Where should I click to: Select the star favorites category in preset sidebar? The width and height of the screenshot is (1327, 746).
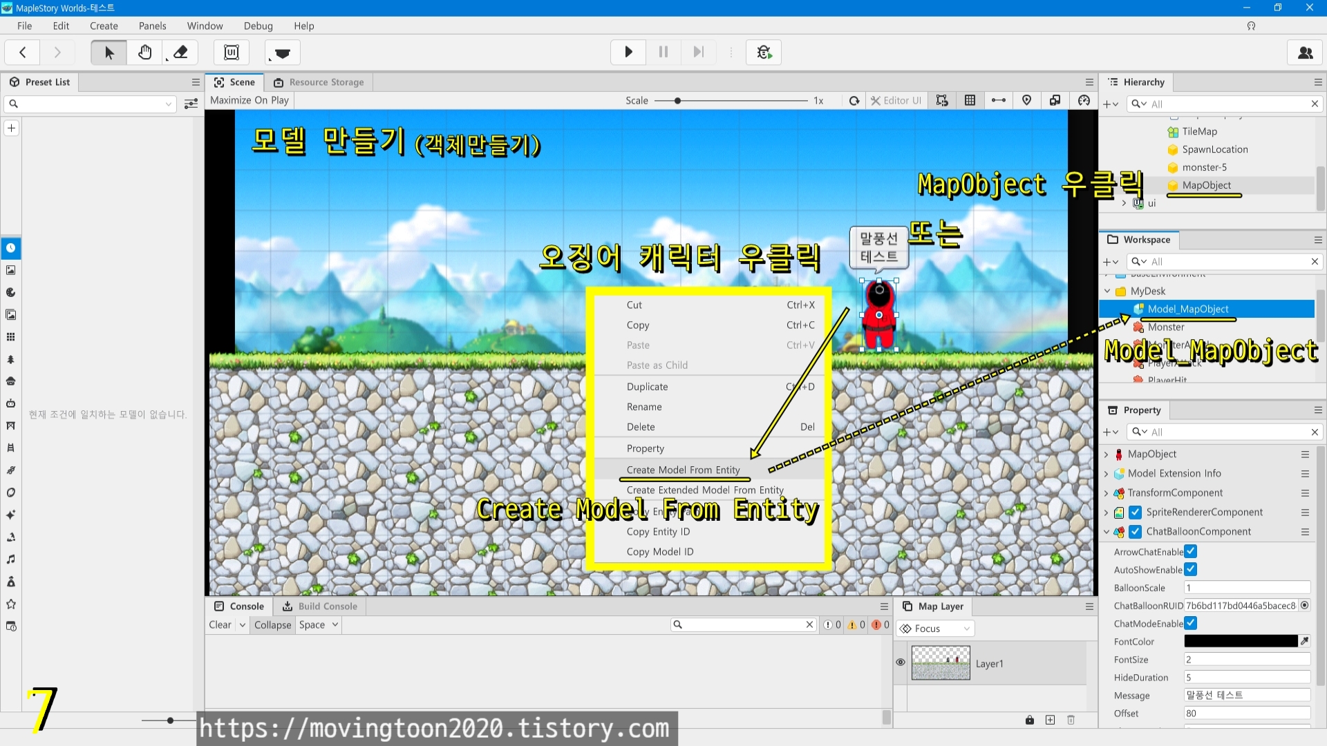point(11,604)
